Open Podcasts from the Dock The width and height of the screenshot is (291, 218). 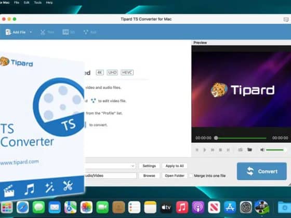198,207
